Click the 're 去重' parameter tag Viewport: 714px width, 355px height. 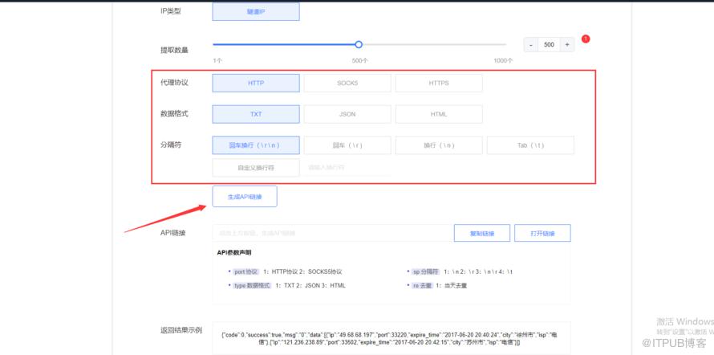point(422,285)
